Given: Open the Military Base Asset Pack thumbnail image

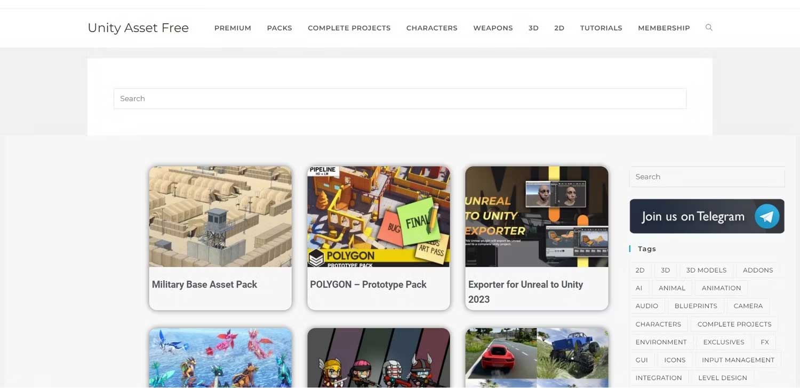Looking at the screenshot, I should 220,216.
